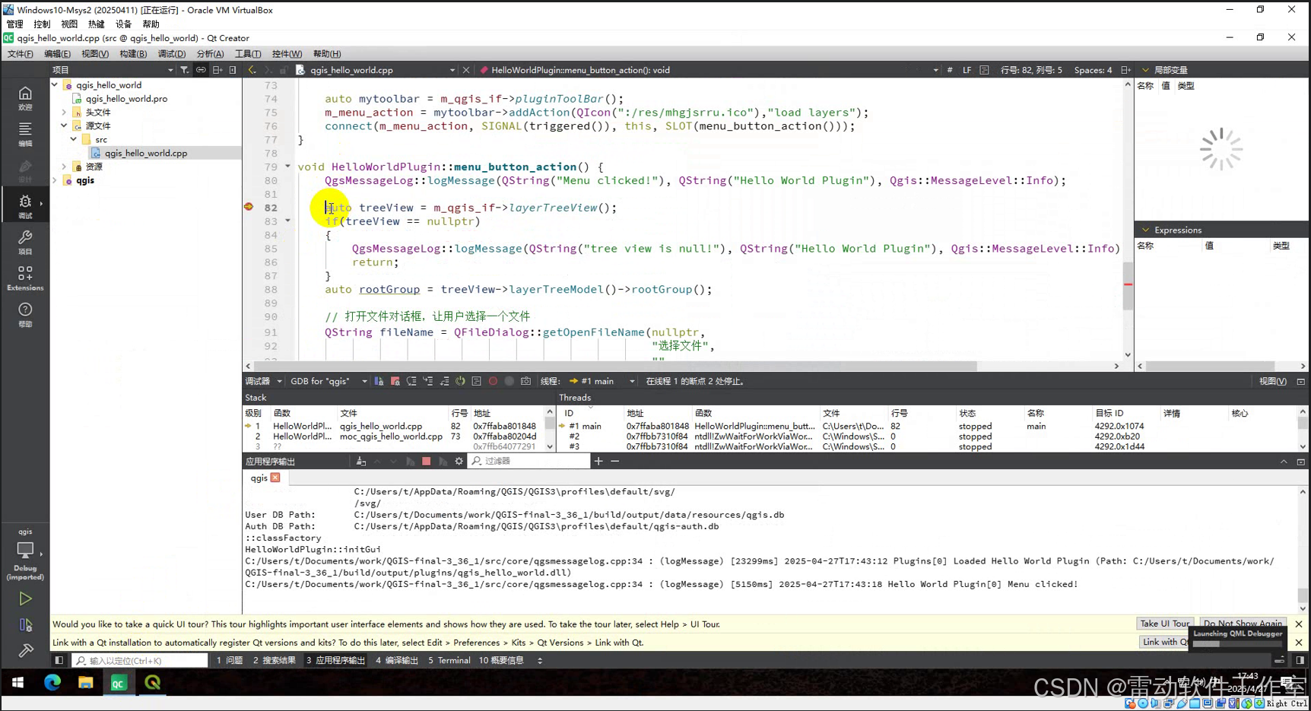
Task: Switch to the 4 编译输出 tab
Action: [x=397, y=660]
